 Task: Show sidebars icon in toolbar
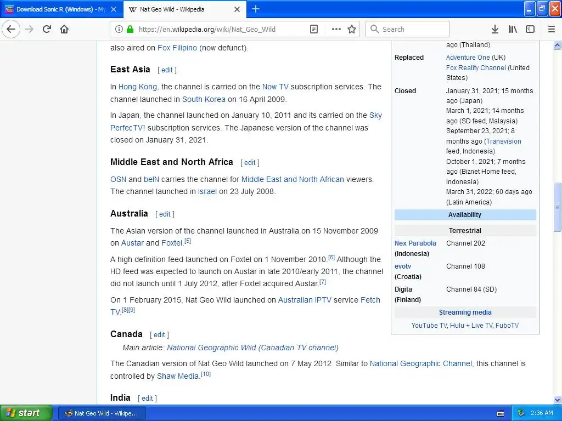[530, 29]
